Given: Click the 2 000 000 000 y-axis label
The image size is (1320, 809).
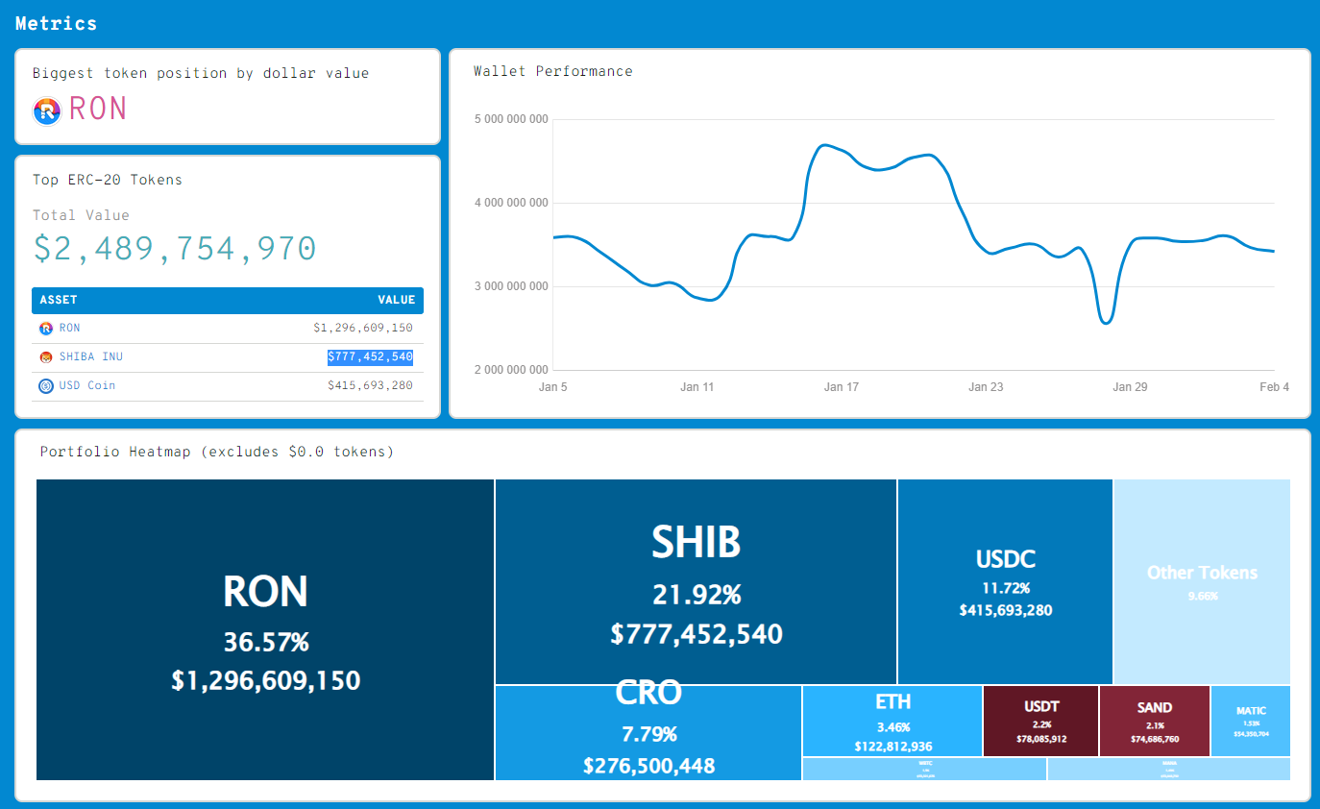Looking at the screenshot, I should [511, 370].
